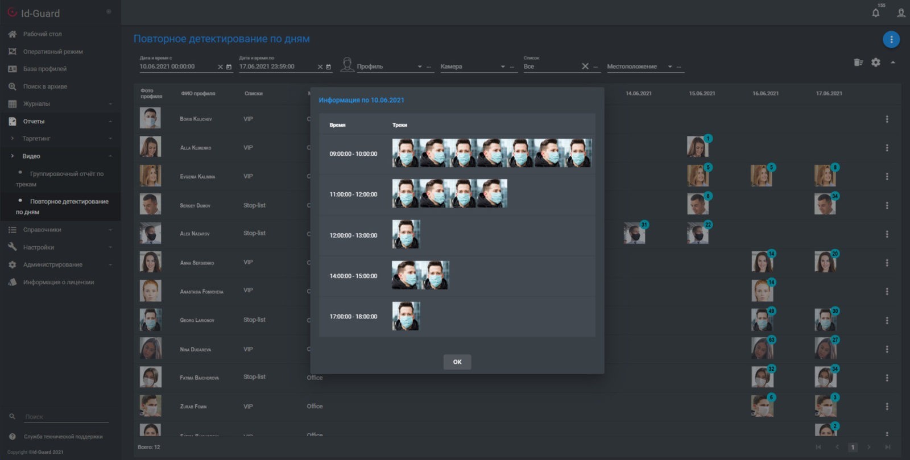Viewport: 910px width, 460px height.
Task: Open row menu for Boris Kulichev
Action: (886, 119)
